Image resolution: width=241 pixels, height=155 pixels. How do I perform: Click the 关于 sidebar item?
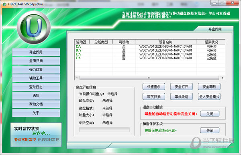[x=36, y=113]
